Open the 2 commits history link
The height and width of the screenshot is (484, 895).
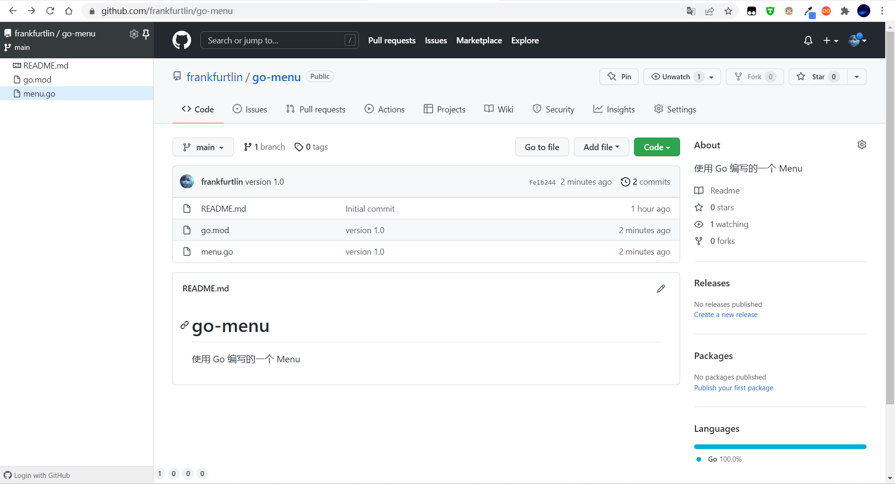coord(646,182)
